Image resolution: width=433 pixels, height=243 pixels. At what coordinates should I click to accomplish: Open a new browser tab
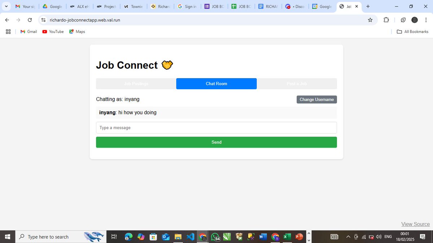pos(368,6)
